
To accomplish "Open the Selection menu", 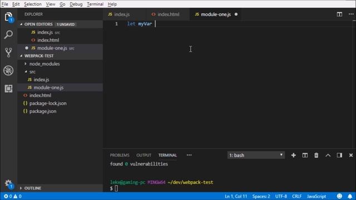I will click(x=33, y=4).
